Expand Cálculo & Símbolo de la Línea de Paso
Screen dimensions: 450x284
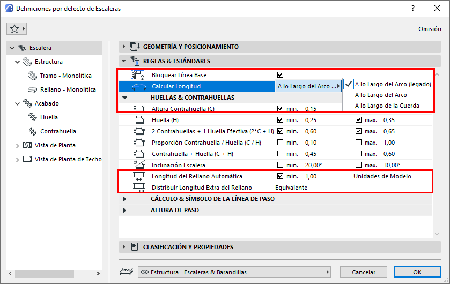[x=124, y=199]
